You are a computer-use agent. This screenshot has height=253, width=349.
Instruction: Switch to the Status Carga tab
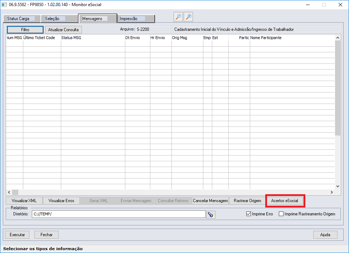(21, 19)
